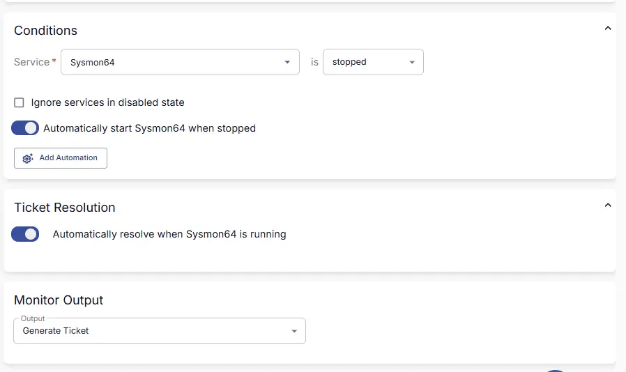Collapse the Ticket Resolution section chevron

(x=607, y=206)
